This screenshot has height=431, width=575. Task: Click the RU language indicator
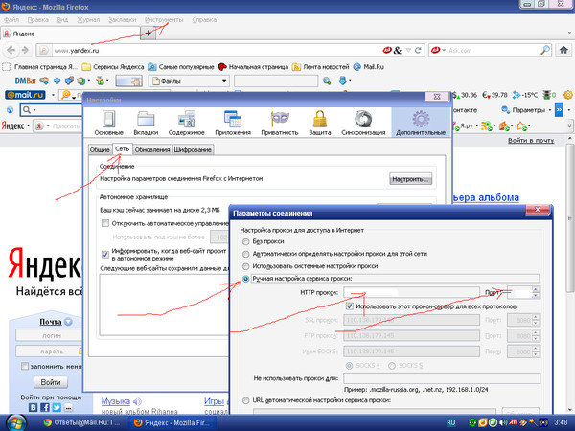451,422
